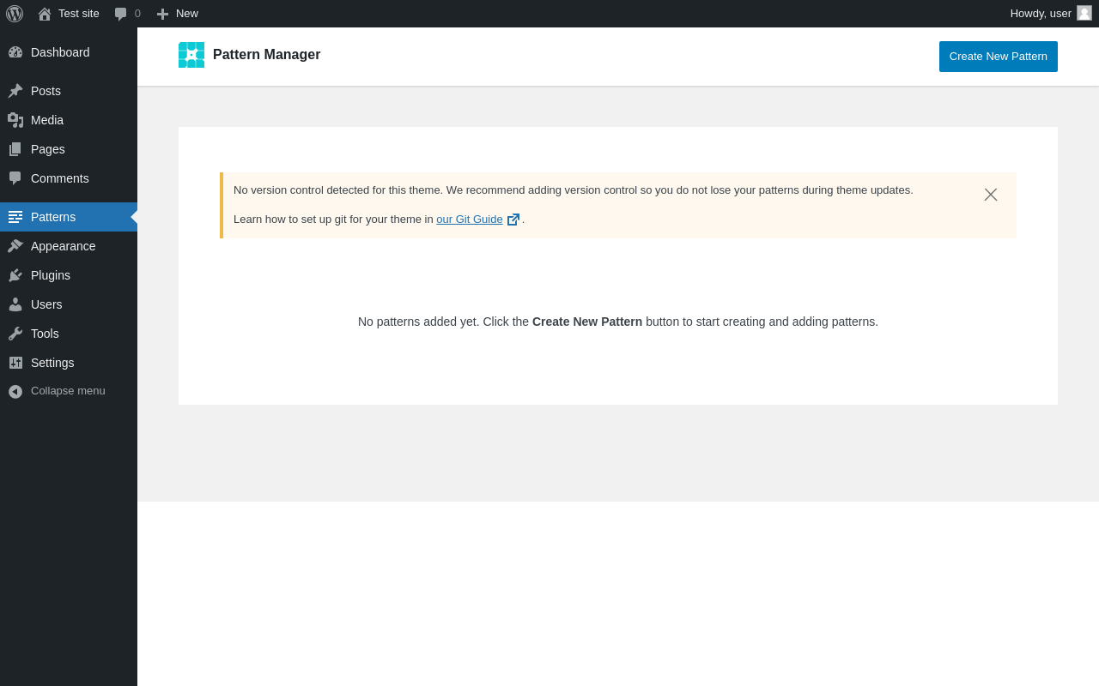Open our Git Guide link
1099x686 pixels.
pos(470,219)
